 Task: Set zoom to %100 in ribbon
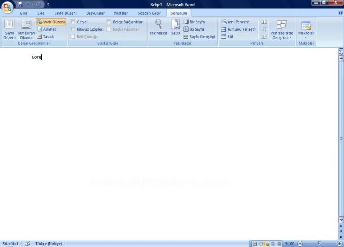pos(175,27)
